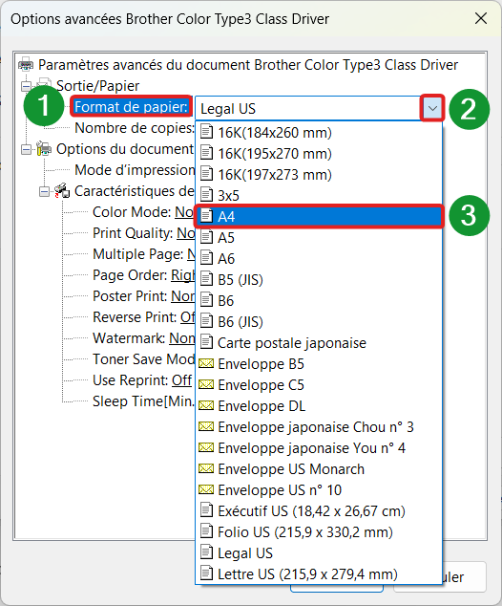This screenshot has width=502, height=606.
Task: Click the Caractéristiques de l'imprimante icon
Action: click(62, 190)
